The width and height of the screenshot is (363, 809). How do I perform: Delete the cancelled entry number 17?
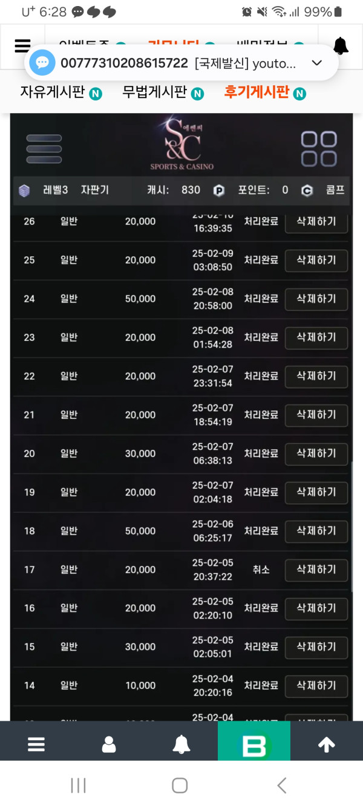pyautogui.click(x=316, y=570)
